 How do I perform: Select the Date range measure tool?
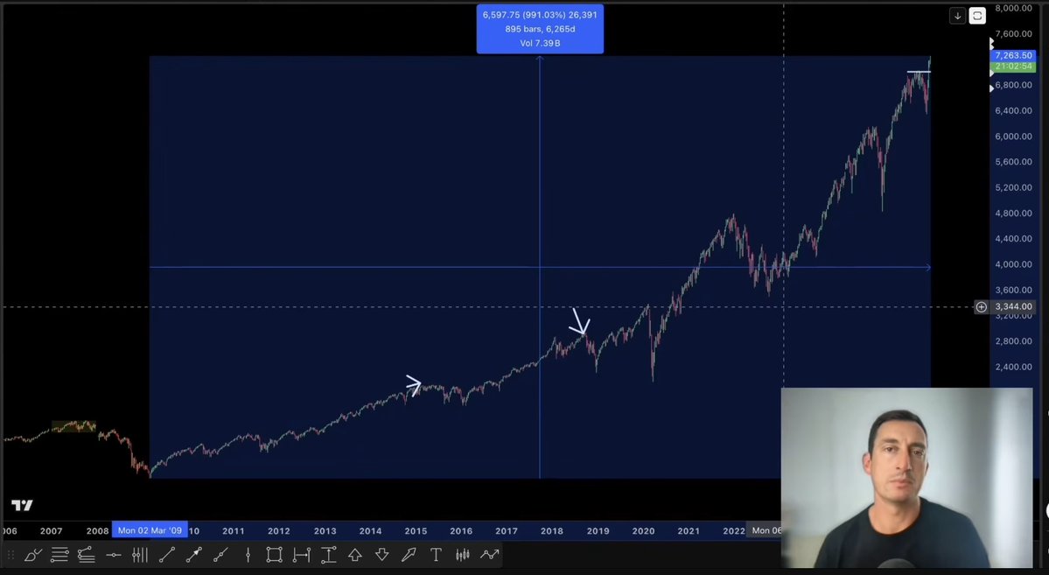click(x=301, y=555)
